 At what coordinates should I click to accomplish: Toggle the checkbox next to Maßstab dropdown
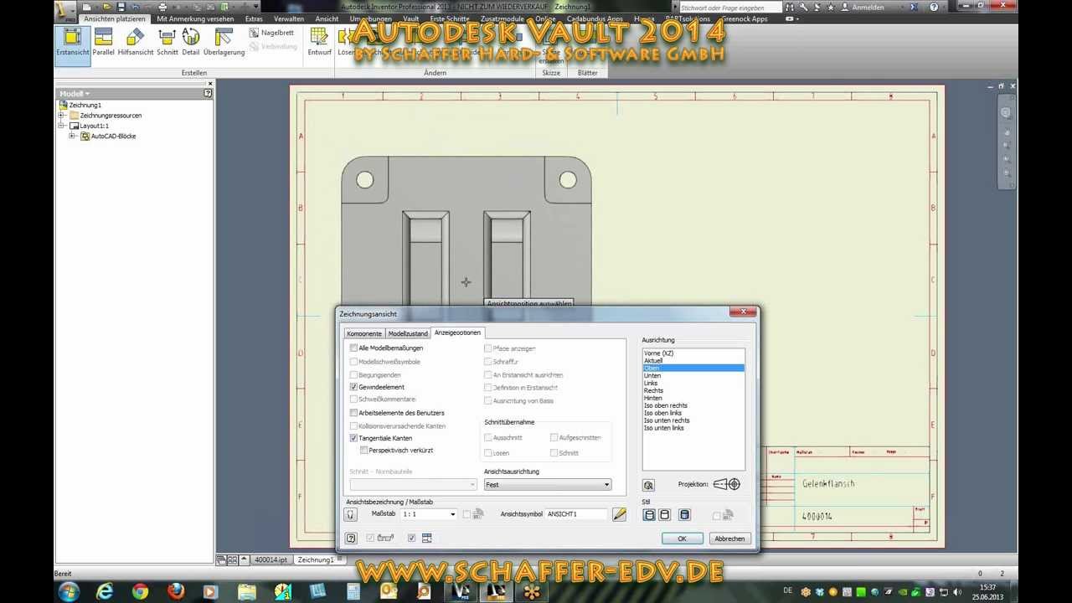tap(466, 514)
